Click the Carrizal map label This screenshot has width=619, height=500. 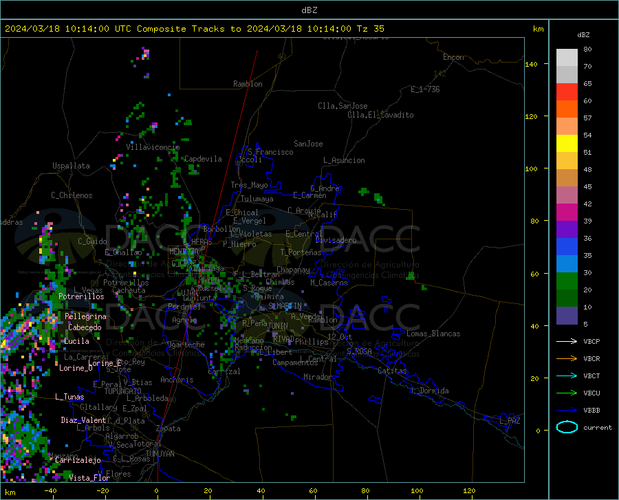coord(224,371)
